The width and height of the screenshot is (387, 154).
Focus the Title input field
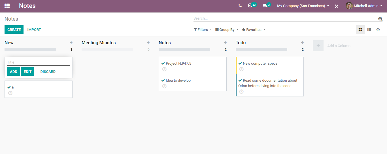point(39,62)
